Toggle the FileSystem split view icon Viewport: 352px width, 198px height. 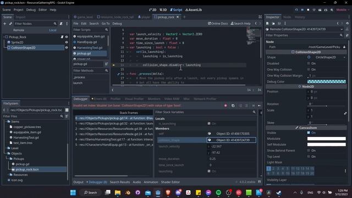[67, 110]
